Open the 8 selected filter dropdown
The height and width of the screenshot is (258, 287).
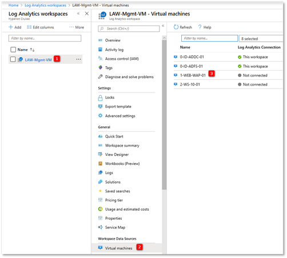pyautogui.click(x=261, y=39)
